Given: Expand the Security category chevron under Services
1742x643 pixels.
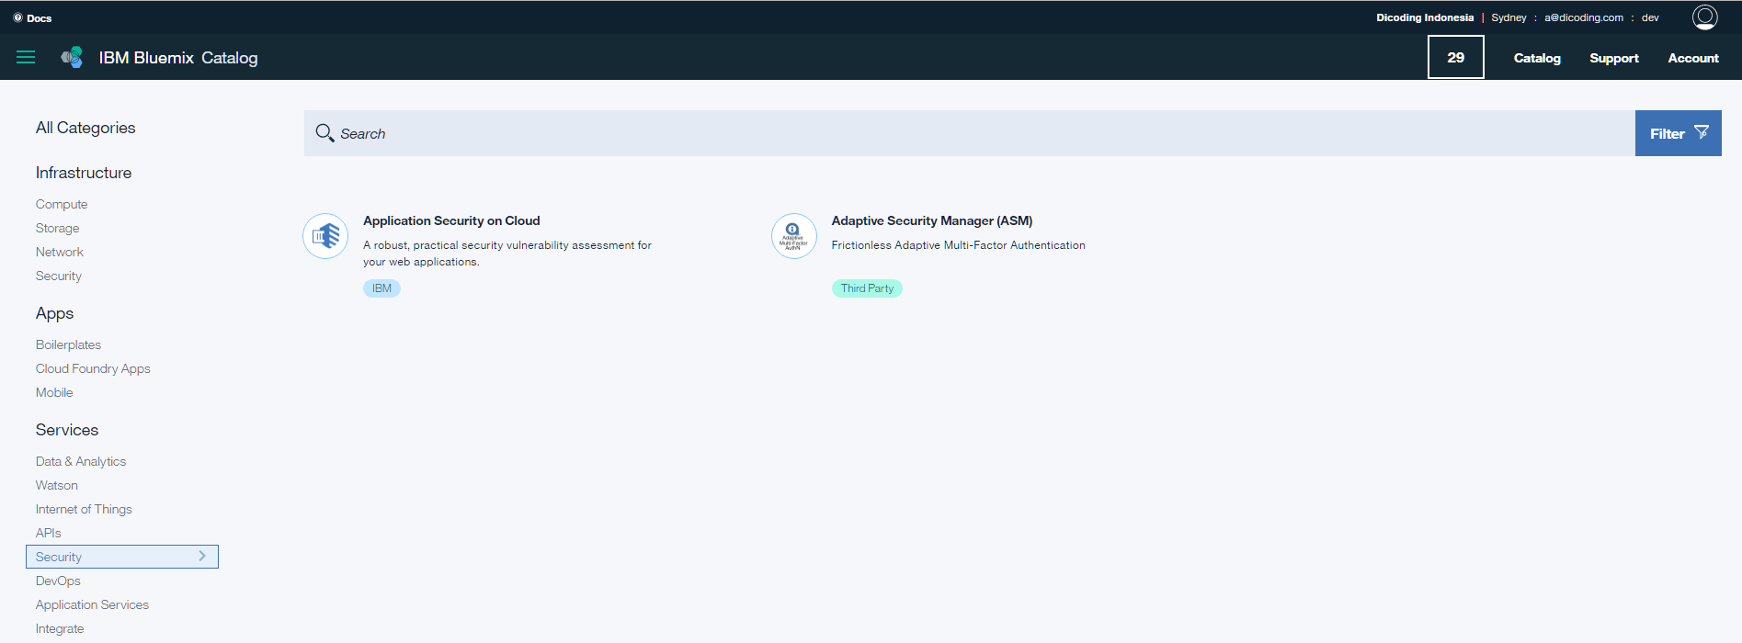Looking at the screenshot, I should pos(202,556).
